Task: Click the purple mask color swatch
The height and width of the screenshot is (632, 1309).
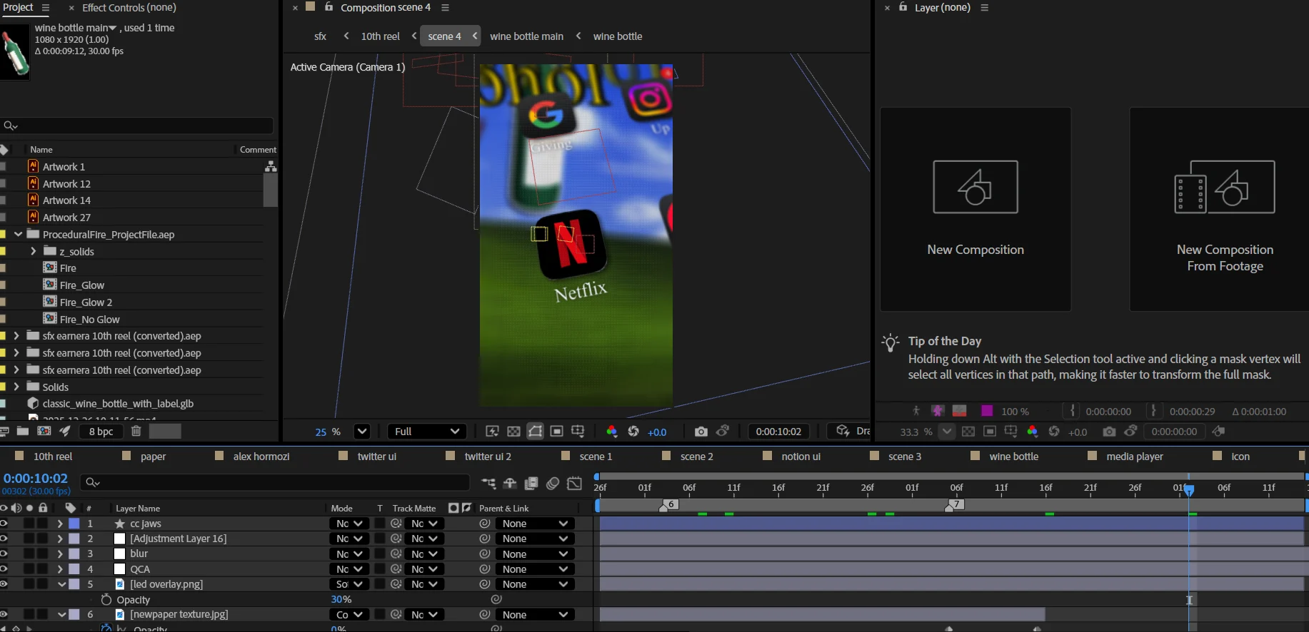Action: [987, 411]
